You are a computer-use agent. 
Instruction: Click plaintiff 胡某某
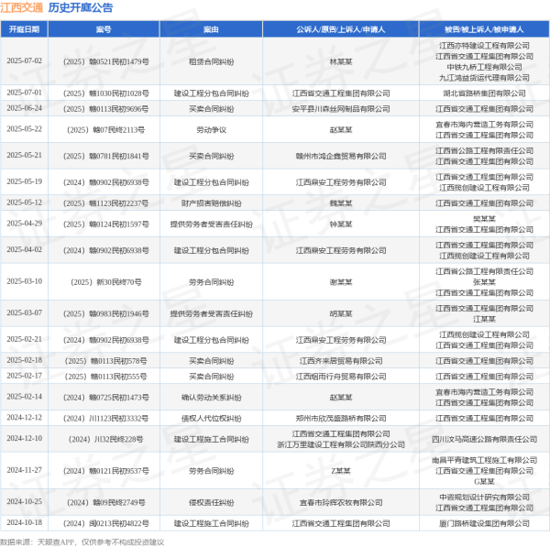pos(341,314)
